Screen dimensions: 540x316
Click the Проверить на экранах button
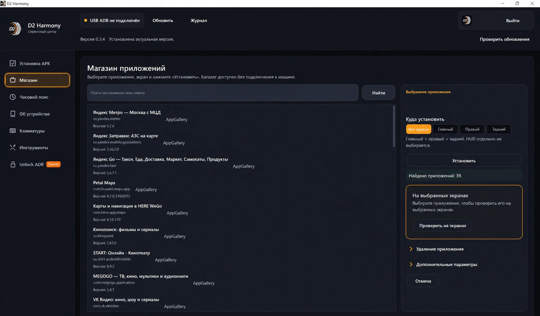(x=442, y=226)
